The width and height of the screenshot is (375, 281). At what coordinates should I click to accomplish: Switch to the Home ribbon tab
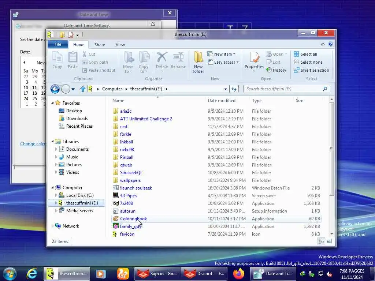(79, 45)
